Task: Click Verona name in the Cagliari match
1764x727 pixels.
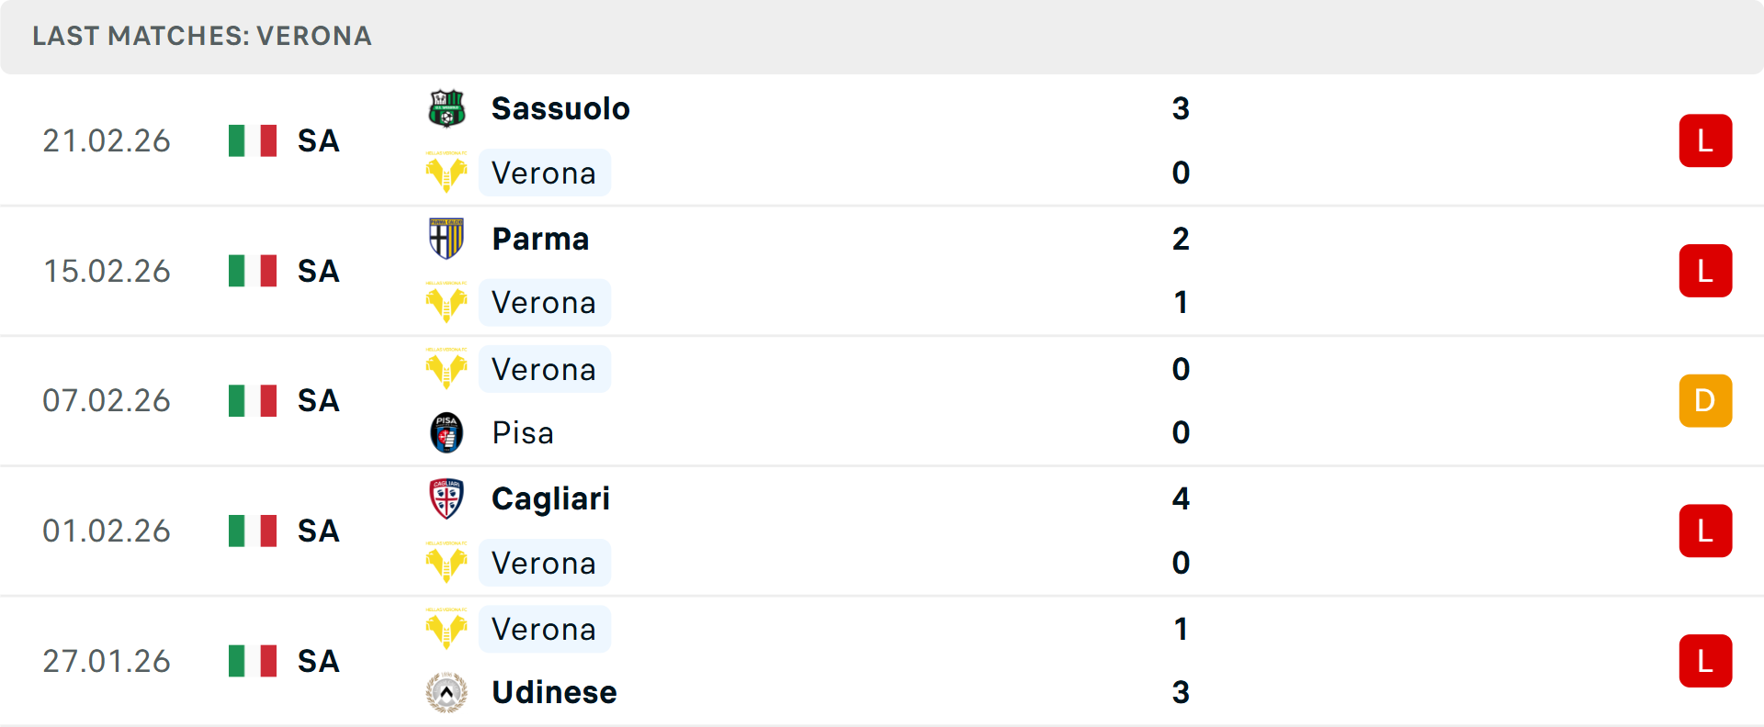Action: (x=544, y=563)
